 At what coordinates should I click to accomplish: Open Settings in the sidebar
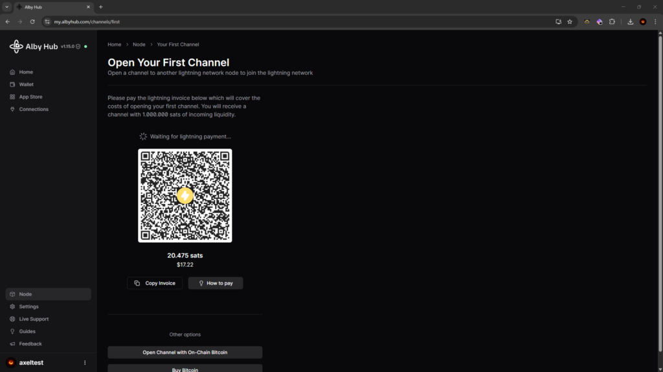(x=28, y=307)
